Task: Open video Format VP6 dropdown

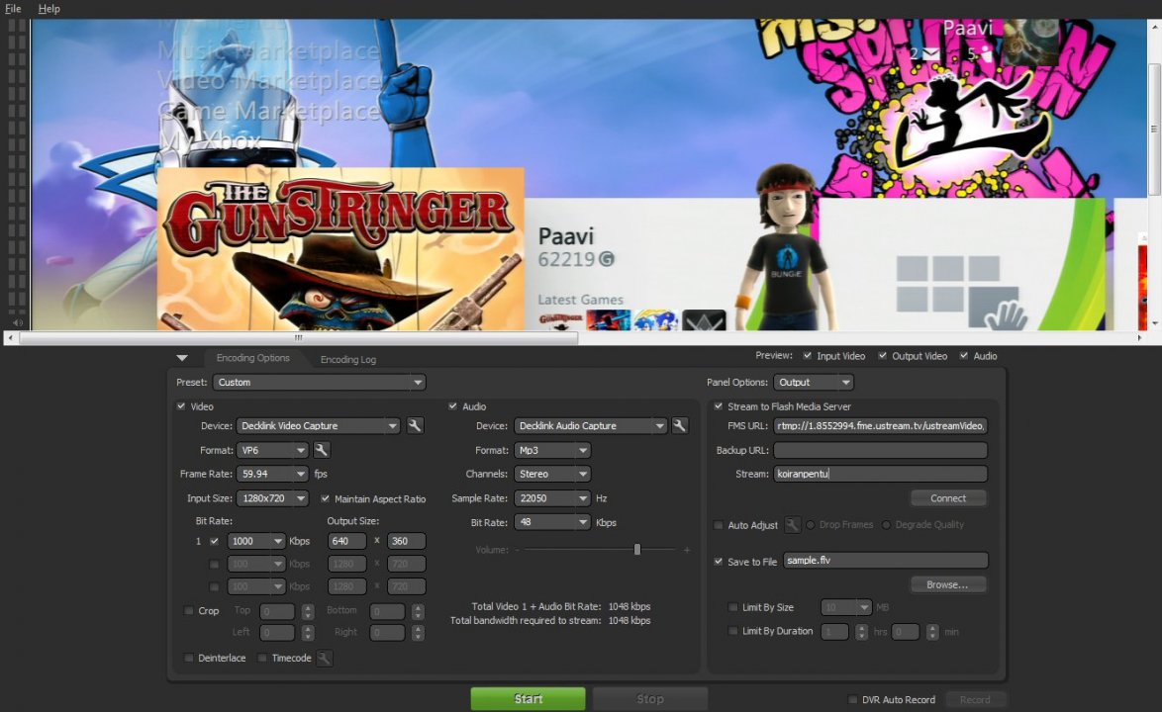Action: 272,450
